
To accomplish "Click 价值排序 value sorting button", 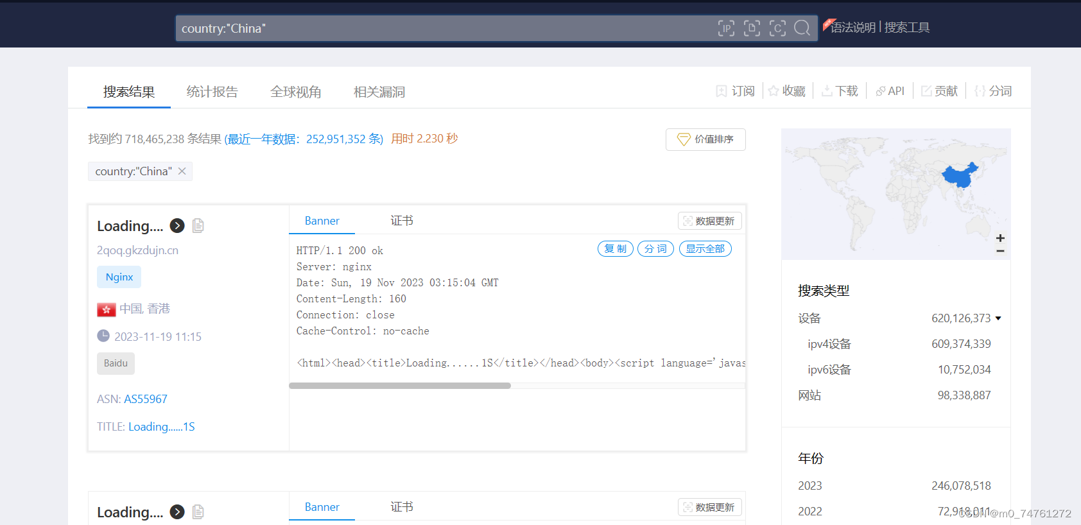I will coord(705,139).
